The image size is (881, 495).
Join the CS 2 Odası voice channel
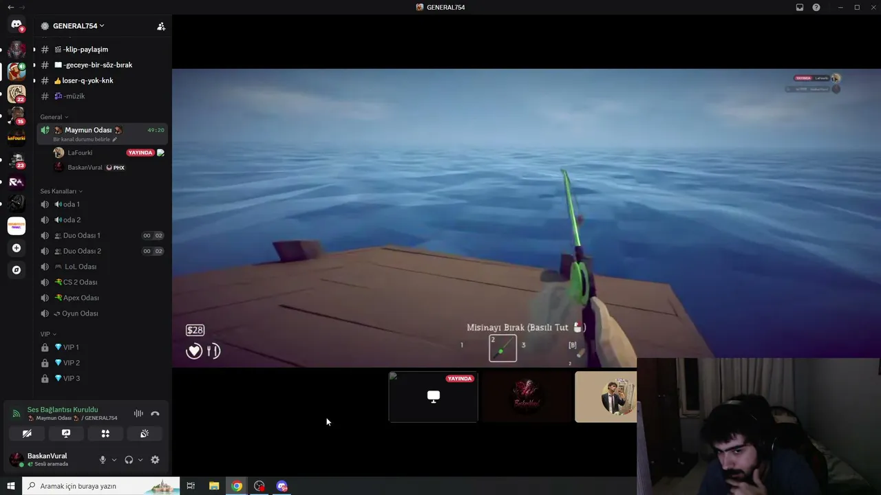coord(102,282)
